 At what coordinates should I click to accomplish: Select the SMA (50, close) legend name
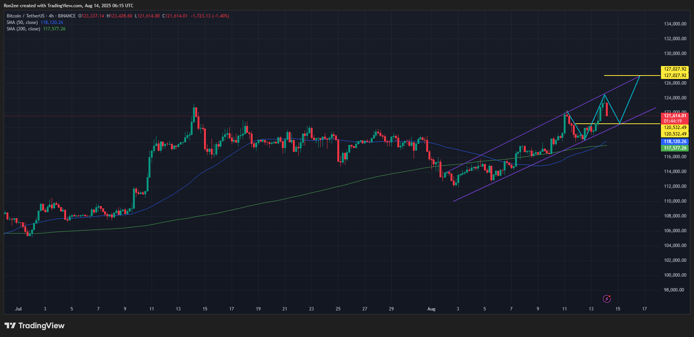pos(22,22)
